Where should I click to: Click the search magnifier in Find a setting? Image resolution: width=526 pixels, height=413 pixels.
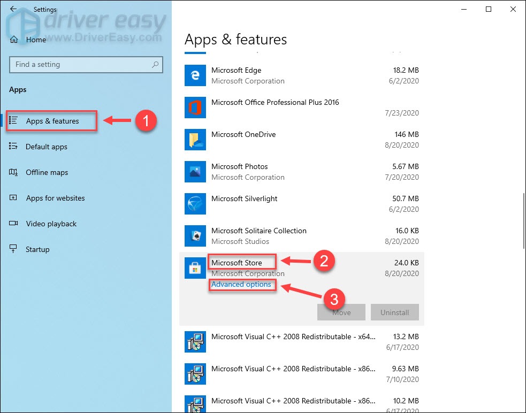click(155, 64)
